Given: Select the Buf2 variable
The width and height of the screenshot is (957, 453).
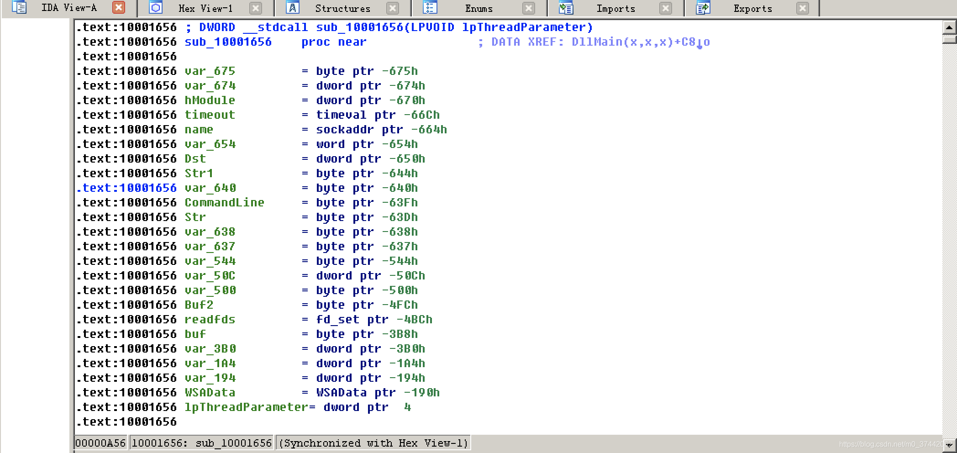Looking at the screenshot, I should click(x=199, y=305).
